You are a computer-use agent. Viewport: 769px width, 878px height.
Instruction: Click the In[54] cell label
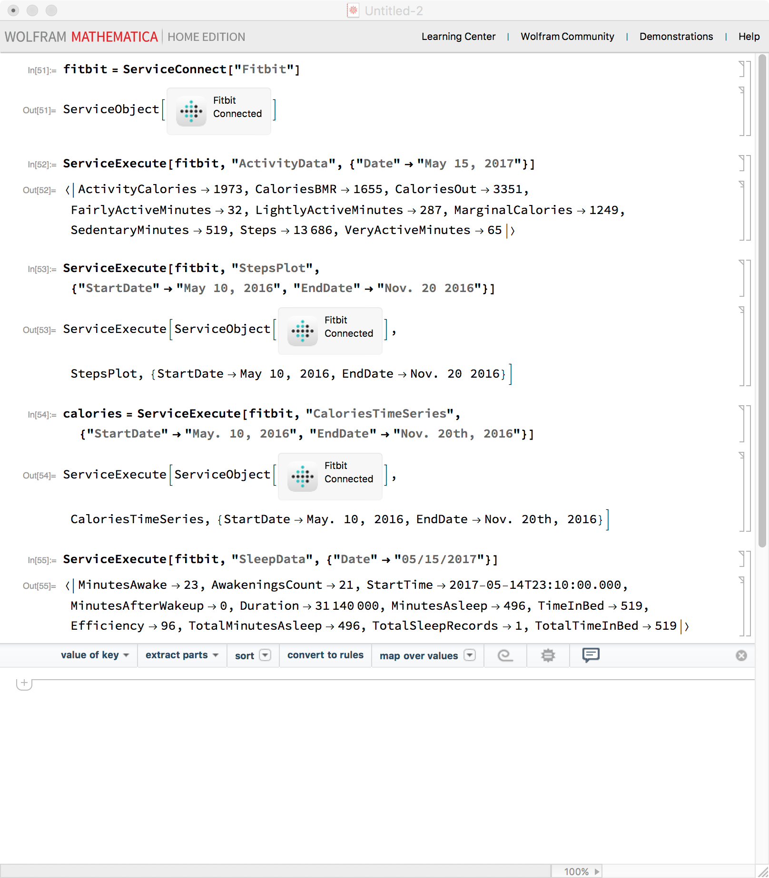(42, 415)
